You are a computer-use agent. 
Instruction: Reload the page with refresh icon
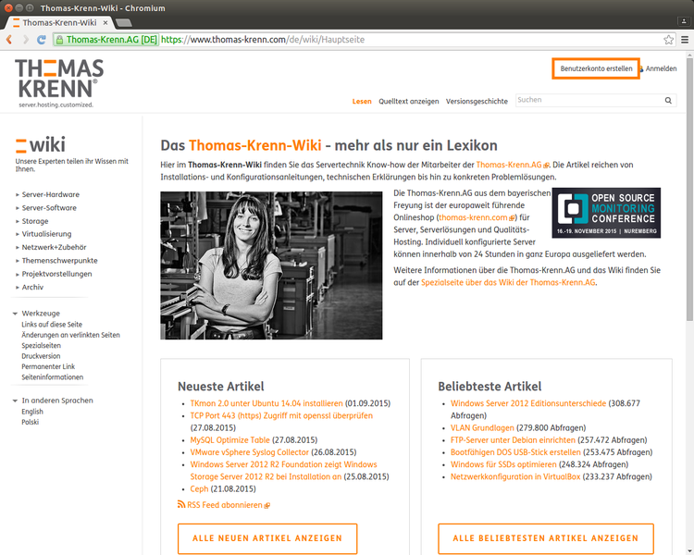coord(41,40)
